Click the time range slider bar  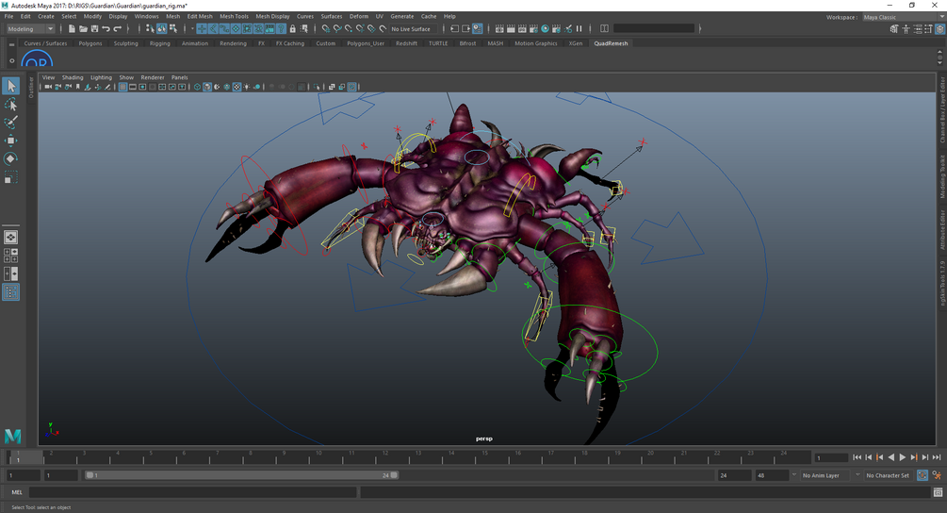pyautogui.click(x=240, y=475)
